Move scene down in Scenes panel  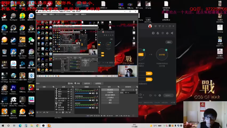tap(47, 112)
